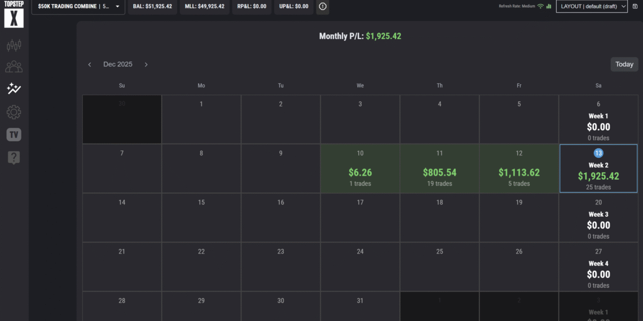Select December 12 cell with $1,113.62
This screenshot has height=321, width=643.
[x=519, y=168]
